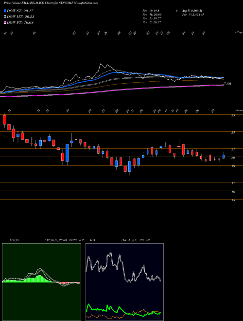This screenshot has width=243, height=321.
Task: Open the green MACD histogram chart
Action: [x=41, y=282]
